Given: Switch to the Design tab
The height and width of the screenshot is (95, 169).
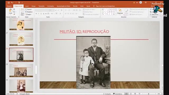Looking at the screenshot, I should pos(34,6).
